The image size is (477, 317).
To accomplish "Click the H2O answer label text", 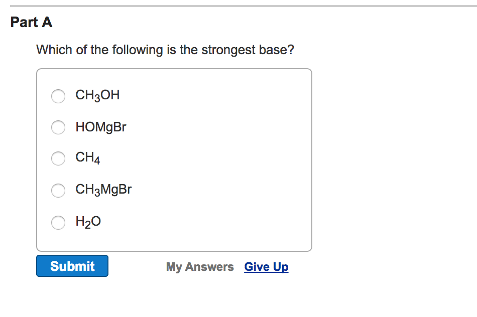I will (87, 222).
